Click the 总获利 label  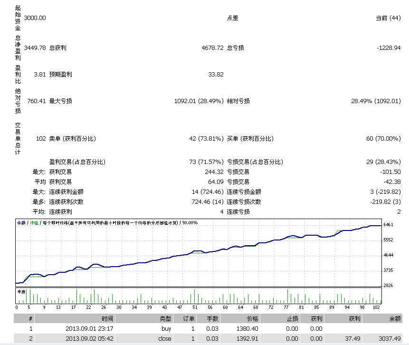[57, 48]
